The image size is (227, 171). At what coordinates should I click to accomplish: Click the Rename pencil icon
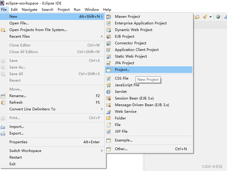(x=3, y=96)
